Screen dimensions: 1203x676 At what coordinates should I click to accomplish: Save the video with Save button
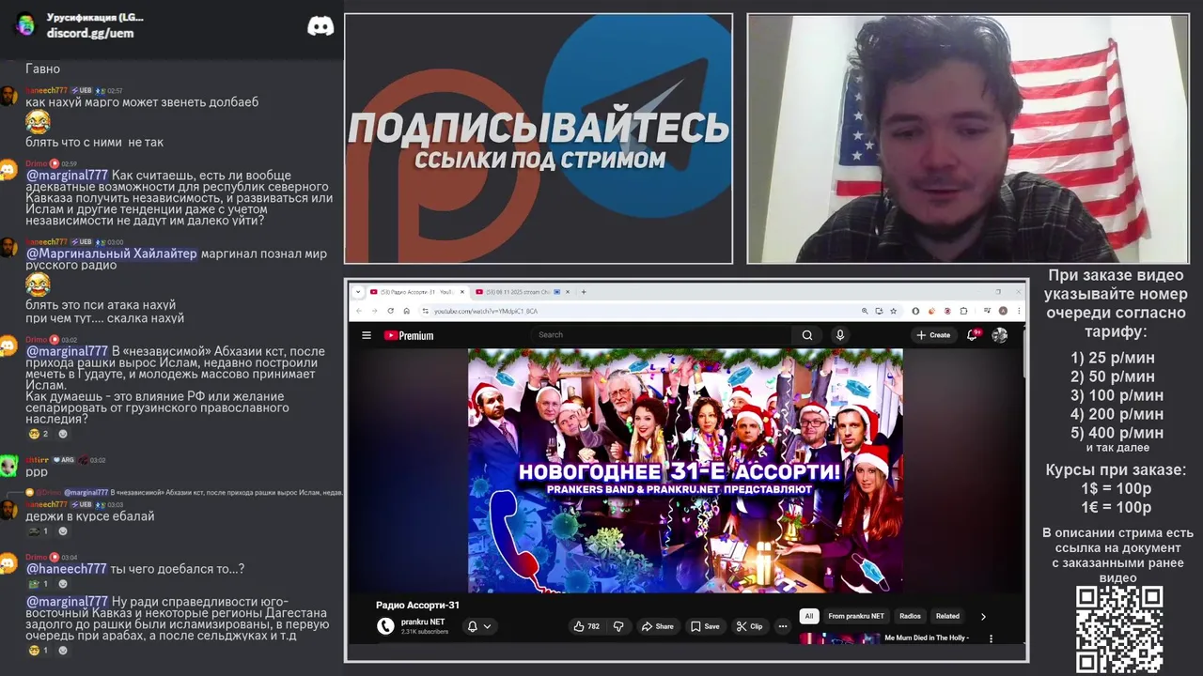click(x=705, y=626)
